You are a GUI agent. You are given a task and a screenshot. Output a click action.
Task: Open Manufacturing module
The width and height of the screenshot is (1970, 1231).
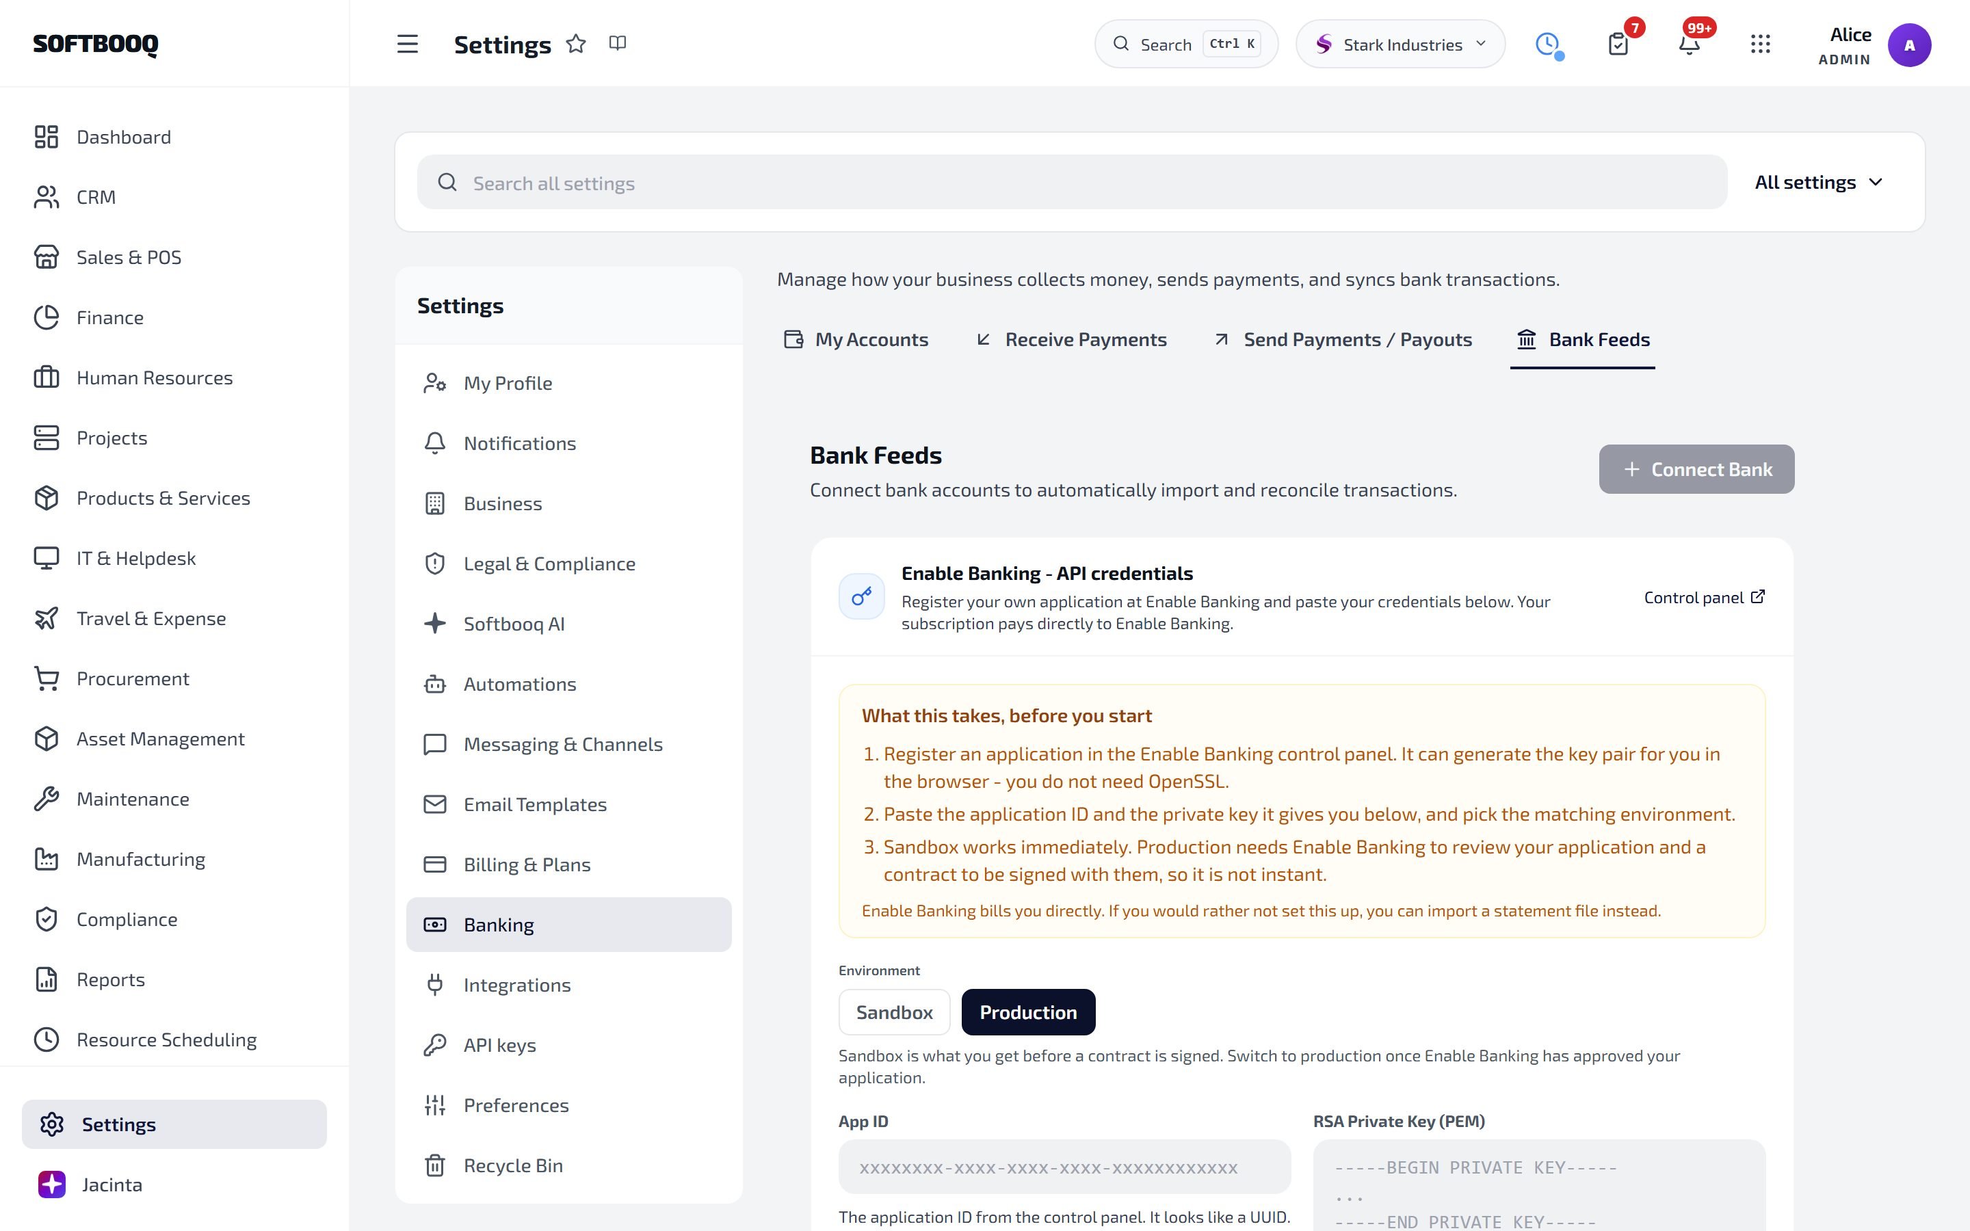(175, 859)
